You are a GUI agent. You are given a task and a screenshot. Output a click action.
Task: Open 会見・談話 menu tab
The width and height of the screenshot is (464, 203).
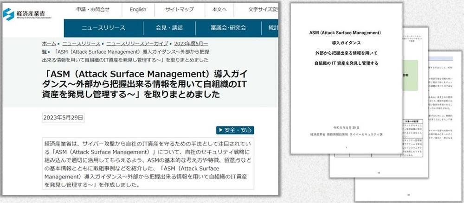click(x=169, y=28)
